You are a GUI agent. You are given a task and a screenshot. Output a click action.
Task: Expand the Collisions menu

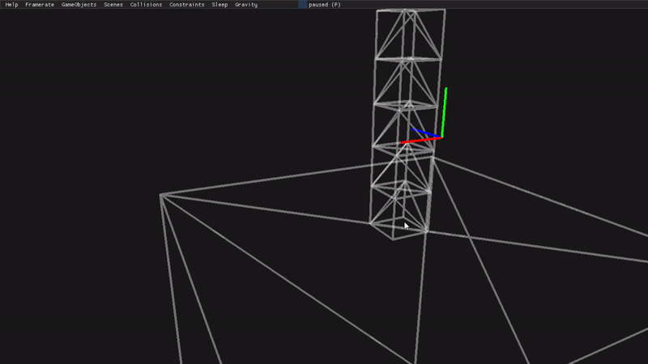click(146, 5)
